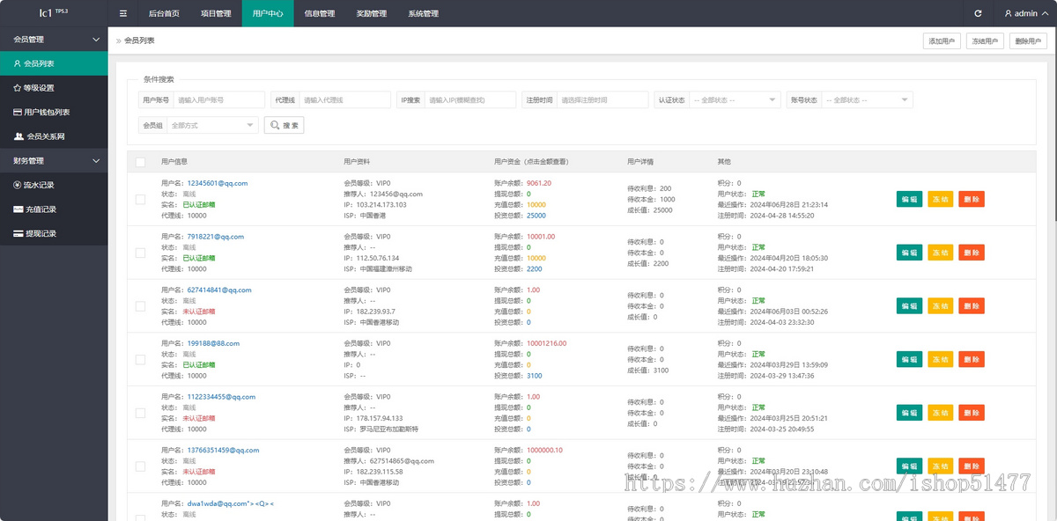Screen dimensions: 1057x521
Task: Open 流水记录 in the sidebar
Action: tap(54, 185)
